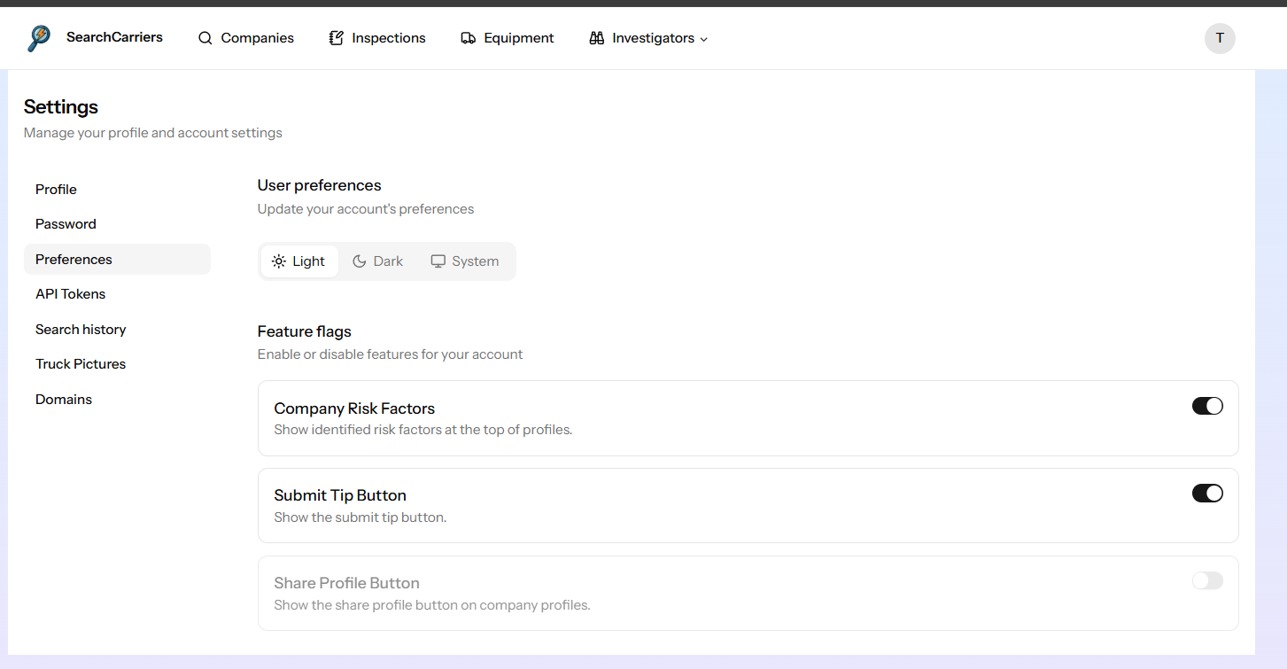Click the sun icon for Light theme
This screenshot has width=1287, height=669.
tap(279, 261)
